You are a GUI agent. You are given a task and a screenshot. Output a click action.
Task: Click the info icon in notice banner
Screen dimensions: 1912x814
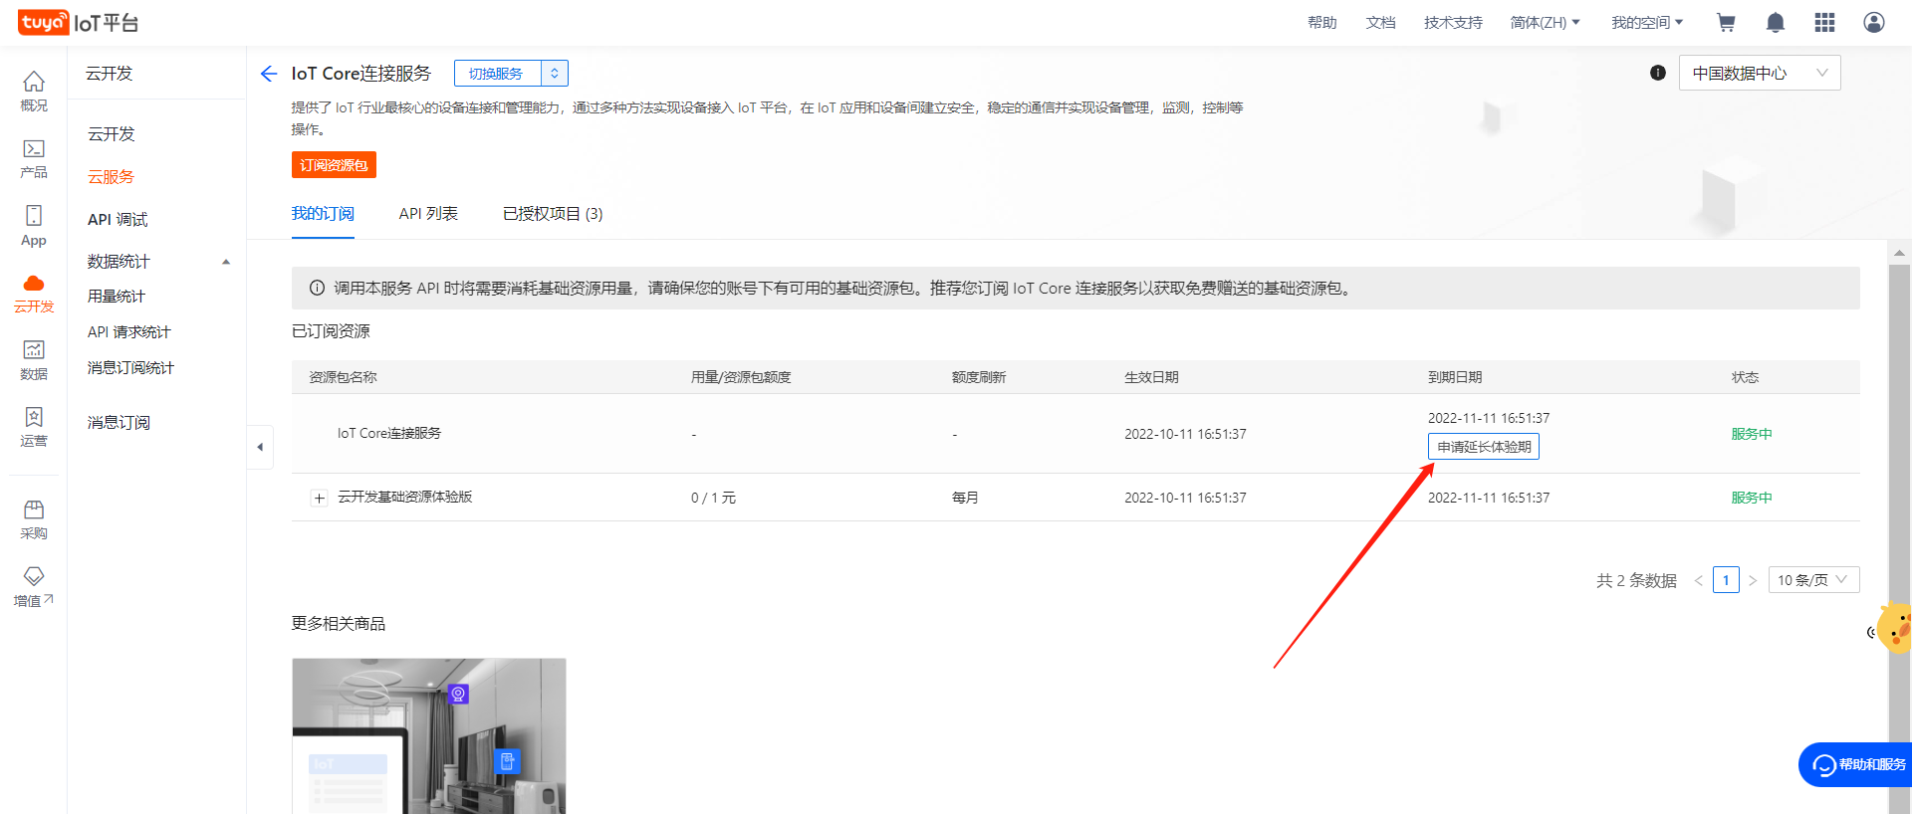pos(317,288)
